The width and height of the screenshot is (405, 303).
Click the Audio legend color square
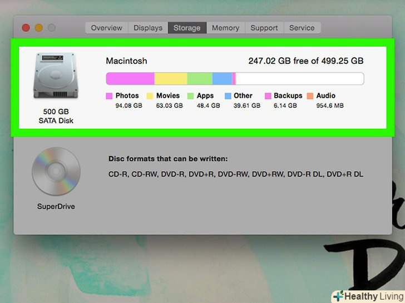(310, 96)
